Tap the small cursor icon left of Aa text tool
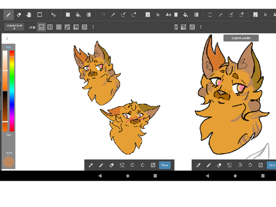 158,15
